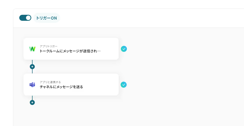The image size is (244, 126).
Task: Click the LINE WORKS app icon
Action: click(x=32, y=49)
